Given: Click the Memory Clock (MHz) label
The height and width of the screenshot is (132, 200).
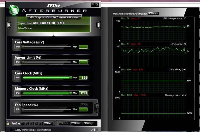Looking at the screenshot, I should coord(31,88).
